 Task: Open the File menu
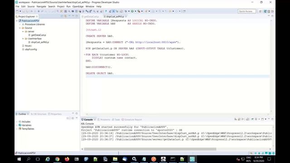17,6
